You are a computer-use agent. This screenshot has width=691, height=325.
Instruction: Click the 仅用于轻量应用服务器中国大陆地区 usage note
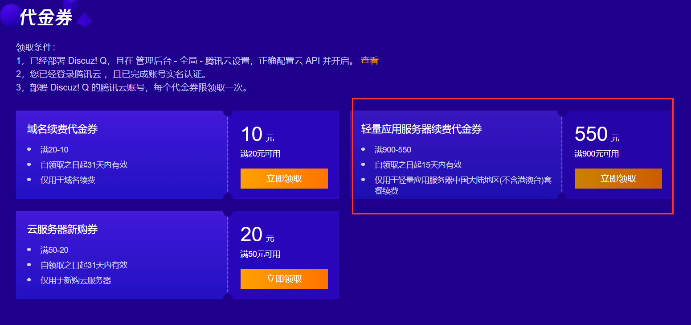pos(463,185)
